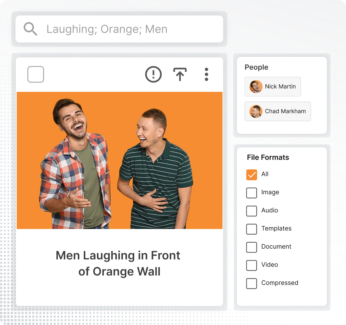346x325 pixels.
Task: Click the title Men Laughing in Front of Orange Wall
Action: (x=118, y=263)
